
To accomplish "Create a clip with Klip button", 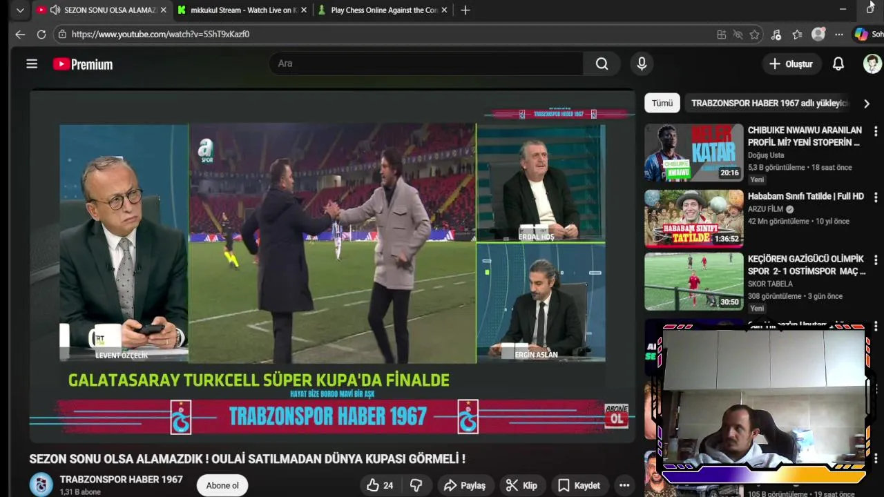I will pos(521,485).
